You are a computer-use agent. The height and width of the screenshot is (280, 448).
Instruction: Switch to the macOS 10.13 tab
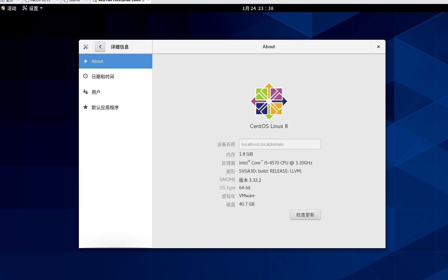pyautogui.click(x=39, y=1)
